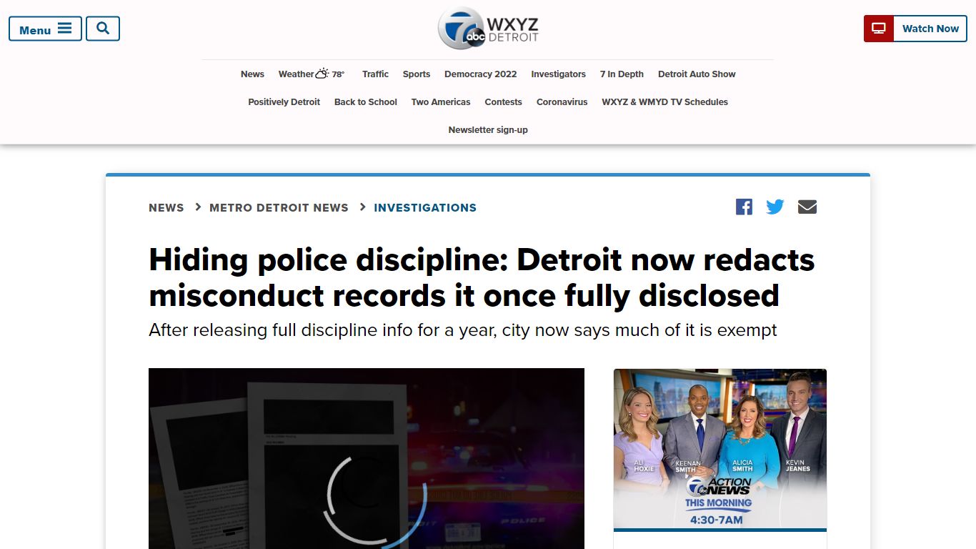The width and height of the screenshot is (976, 549).
Task: Go to WXYZ Detroit logo homepage
Action: tap(488, 29)
